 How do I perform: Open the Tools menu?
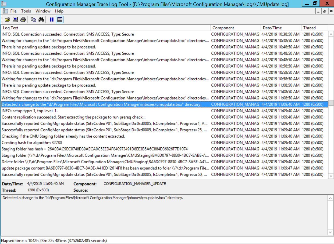(x=26, y=11)
